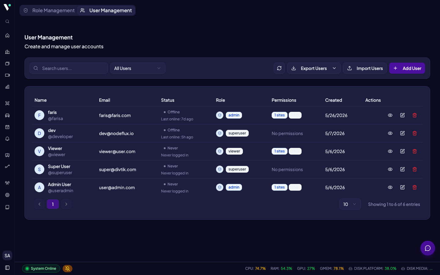Click the Name column header
This screenshot has height=275, width=440.
coord(41,100)
